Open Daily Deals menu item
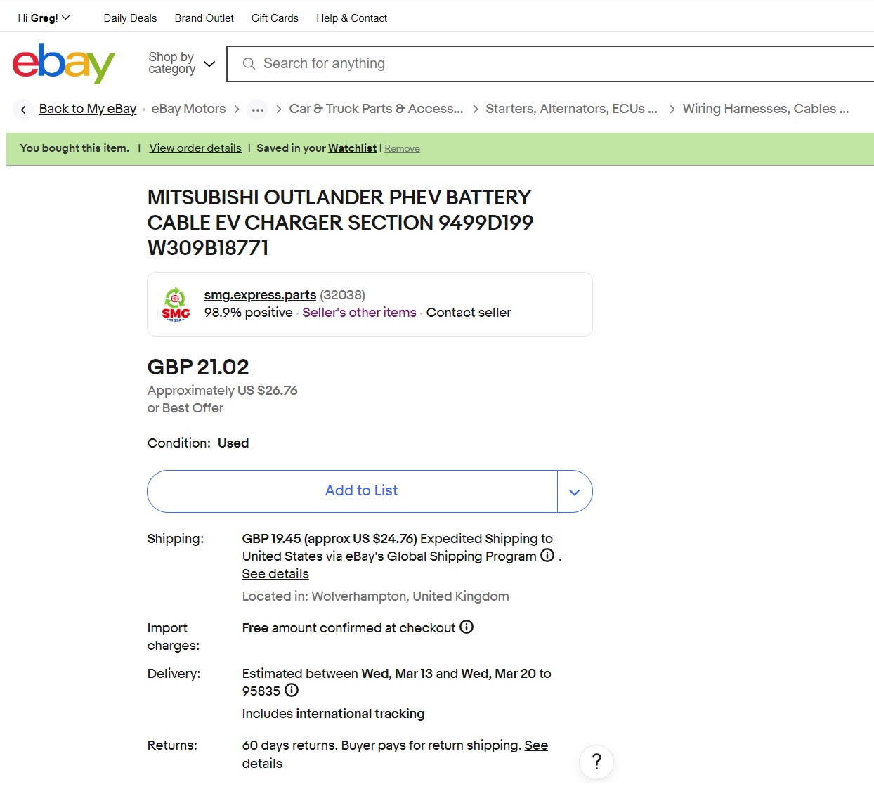This screenshot has width=874, height=789. (130, 18)
